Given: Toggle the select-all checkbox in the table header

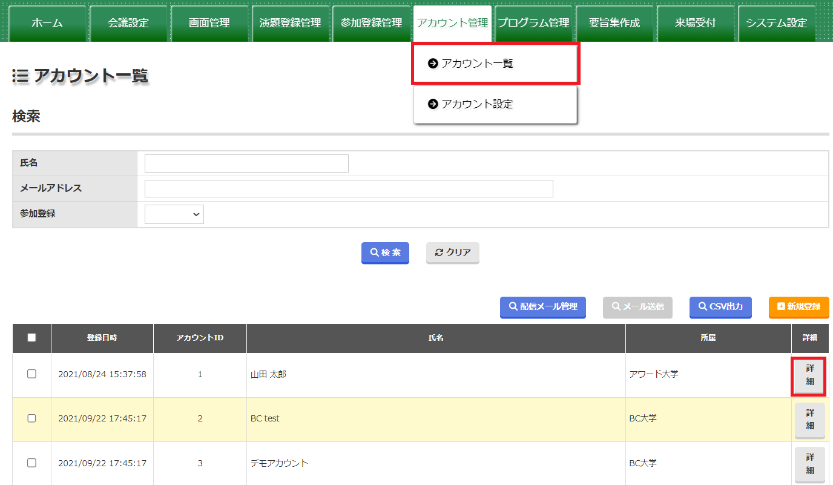Looking at the screenshot, I should (x=31, y=338).
